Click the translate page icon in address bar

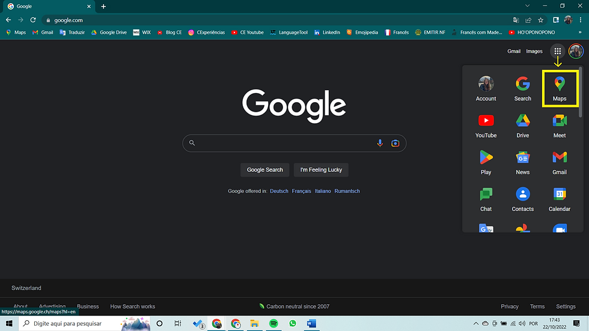(516, 20)
